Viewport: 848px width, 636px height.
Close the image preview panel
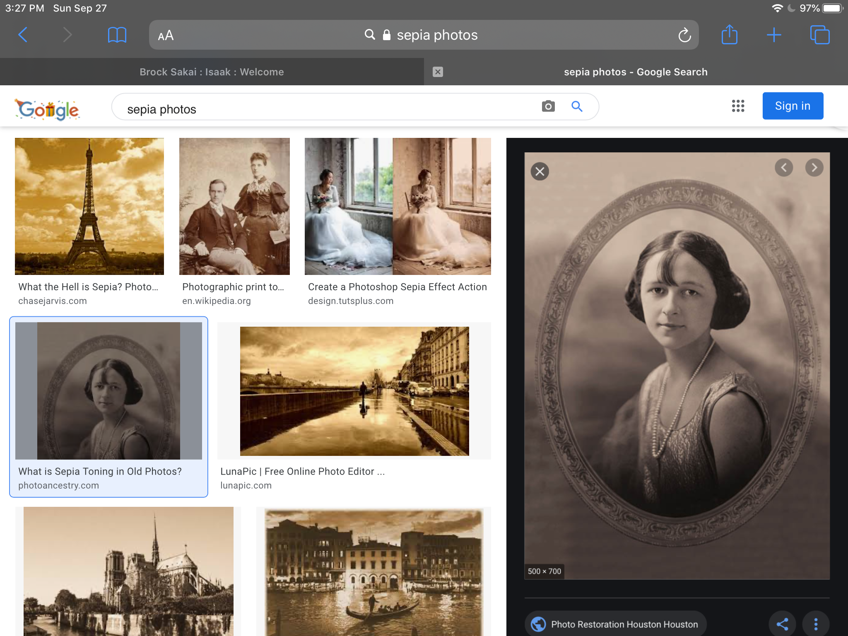(x=540, y=171)
